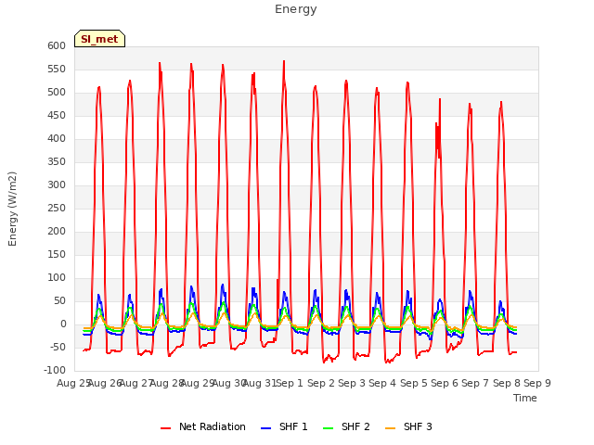Click the Time x-axis label

pos(525,398)
